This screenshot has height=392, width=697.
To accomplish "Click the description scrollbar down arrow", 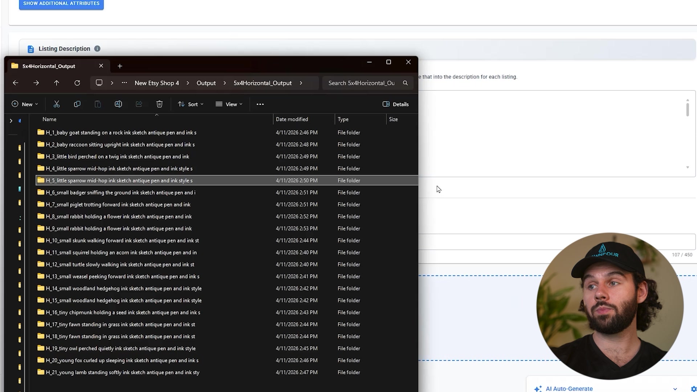I will [x=688, y=167].
